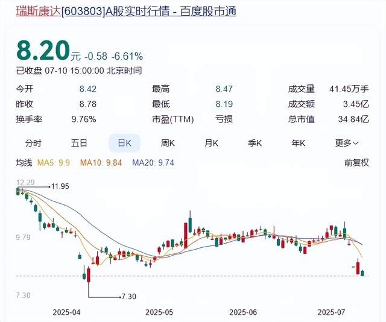
Task: Select the 月K chart tab
Action: coord(211,143)
